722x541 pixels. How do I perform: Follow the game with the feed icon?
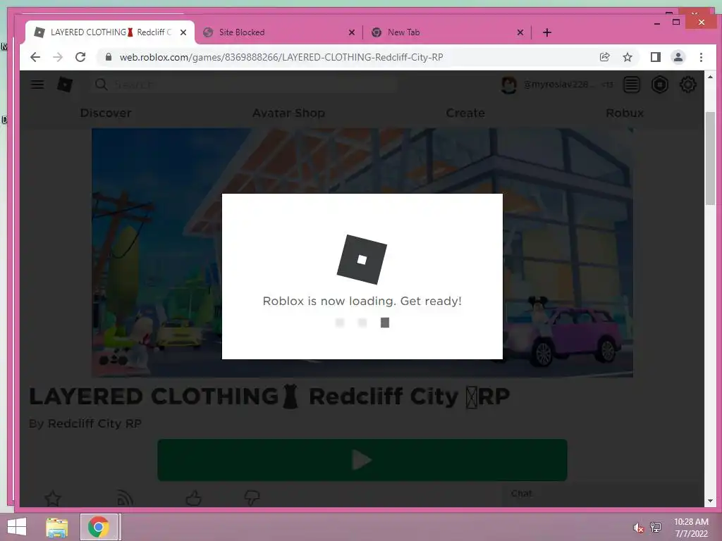click(x=124, y=498)
